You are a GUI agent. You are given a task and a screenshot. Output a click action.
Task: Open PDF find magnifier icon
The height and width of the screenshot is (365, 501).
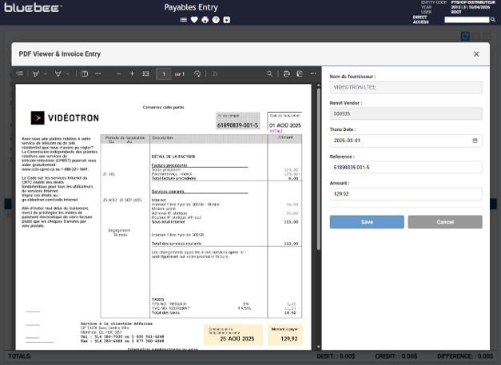[269, 73]
